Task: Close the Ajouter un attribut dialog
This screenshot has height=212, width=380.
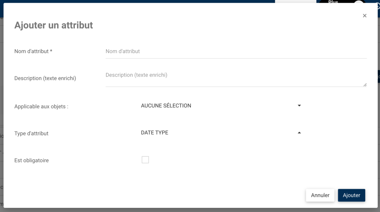Action: point(364,16)
